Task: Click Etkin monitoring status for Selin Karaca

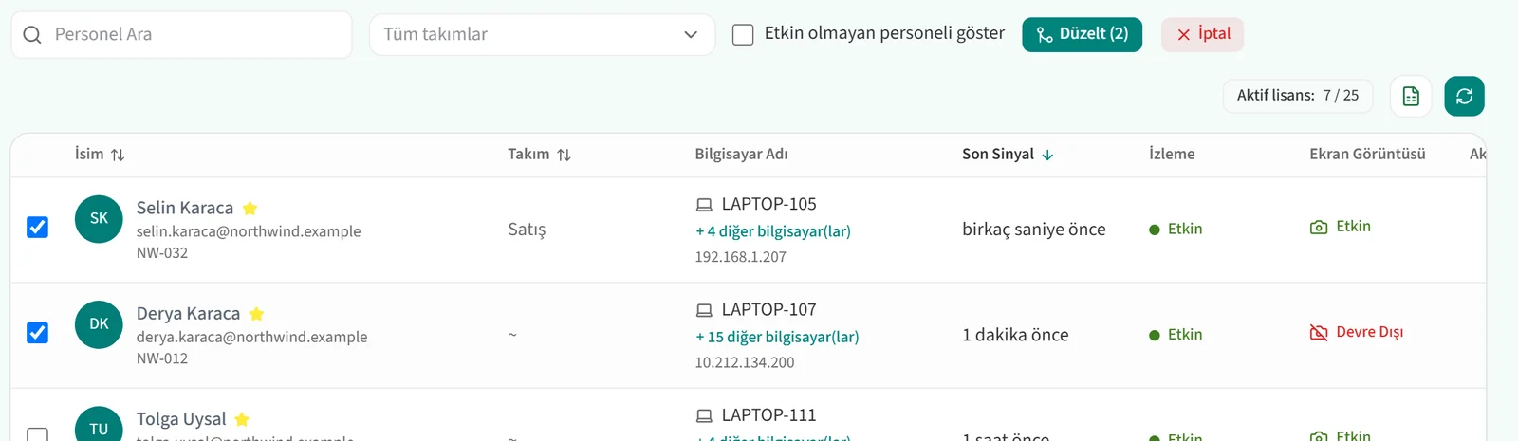Action: coord(1176,230)
